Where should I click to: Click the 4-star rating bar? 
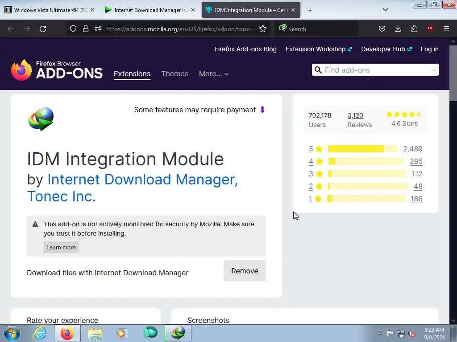(366, 161)
